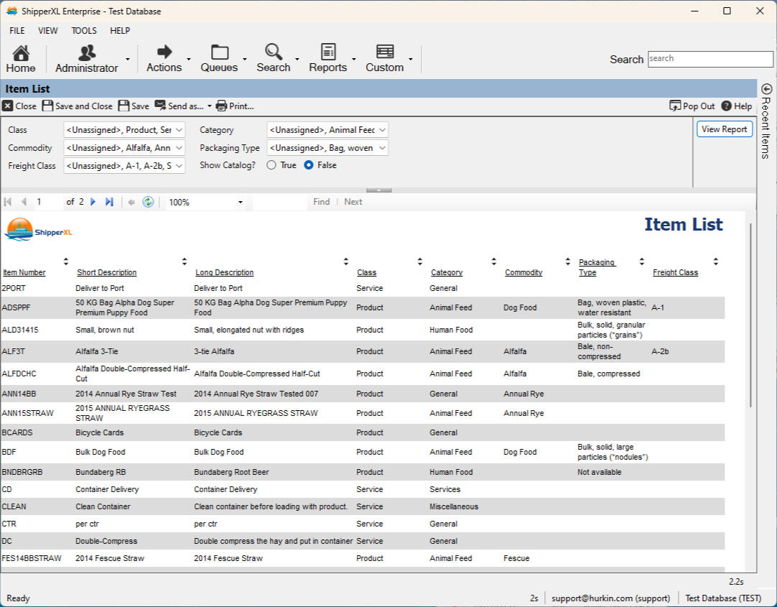Toggle sort on Item Number column
This screenshot has width=777, height=607.
(x=66, y=261)
